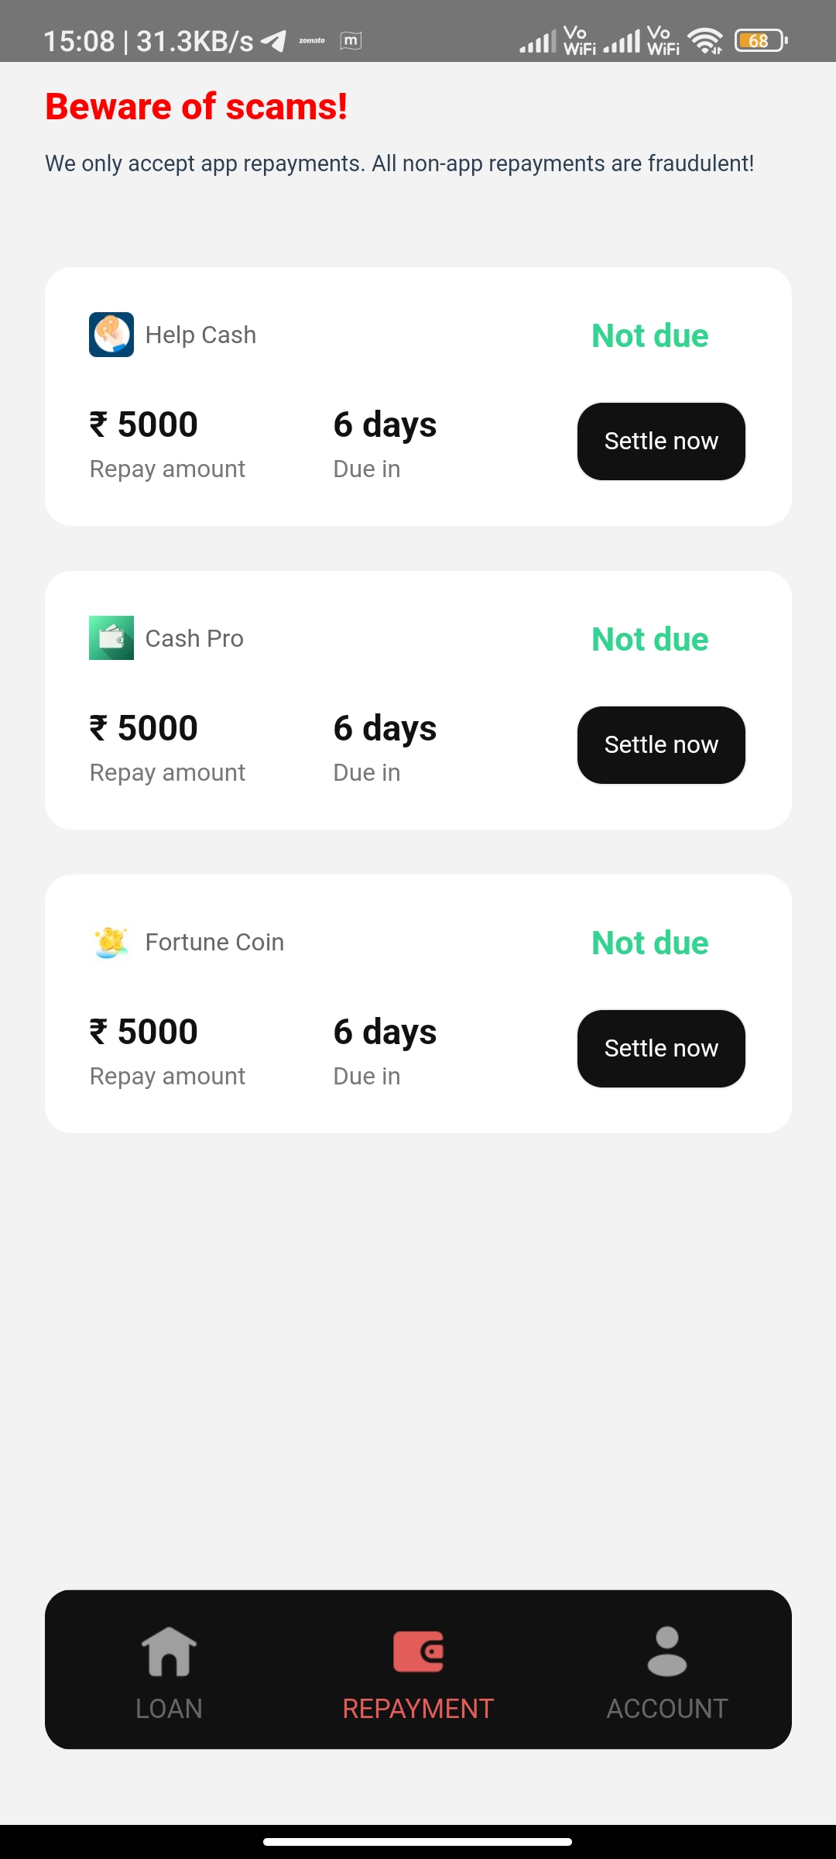Screen dimensions: 836x1859
Task: Tap the Fortune Coin app icon
Action: coord(111,942)
